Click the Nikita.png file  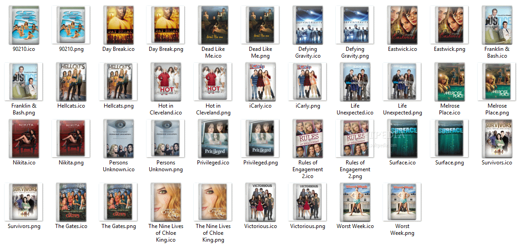tap(71, 139)
